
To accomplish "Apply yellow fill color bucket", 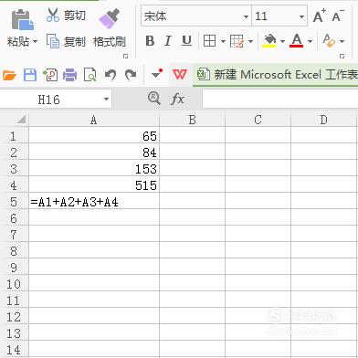I will coord(268,41).
